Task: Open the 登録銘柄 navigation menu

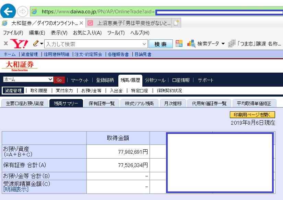Action: pos(105,80)
